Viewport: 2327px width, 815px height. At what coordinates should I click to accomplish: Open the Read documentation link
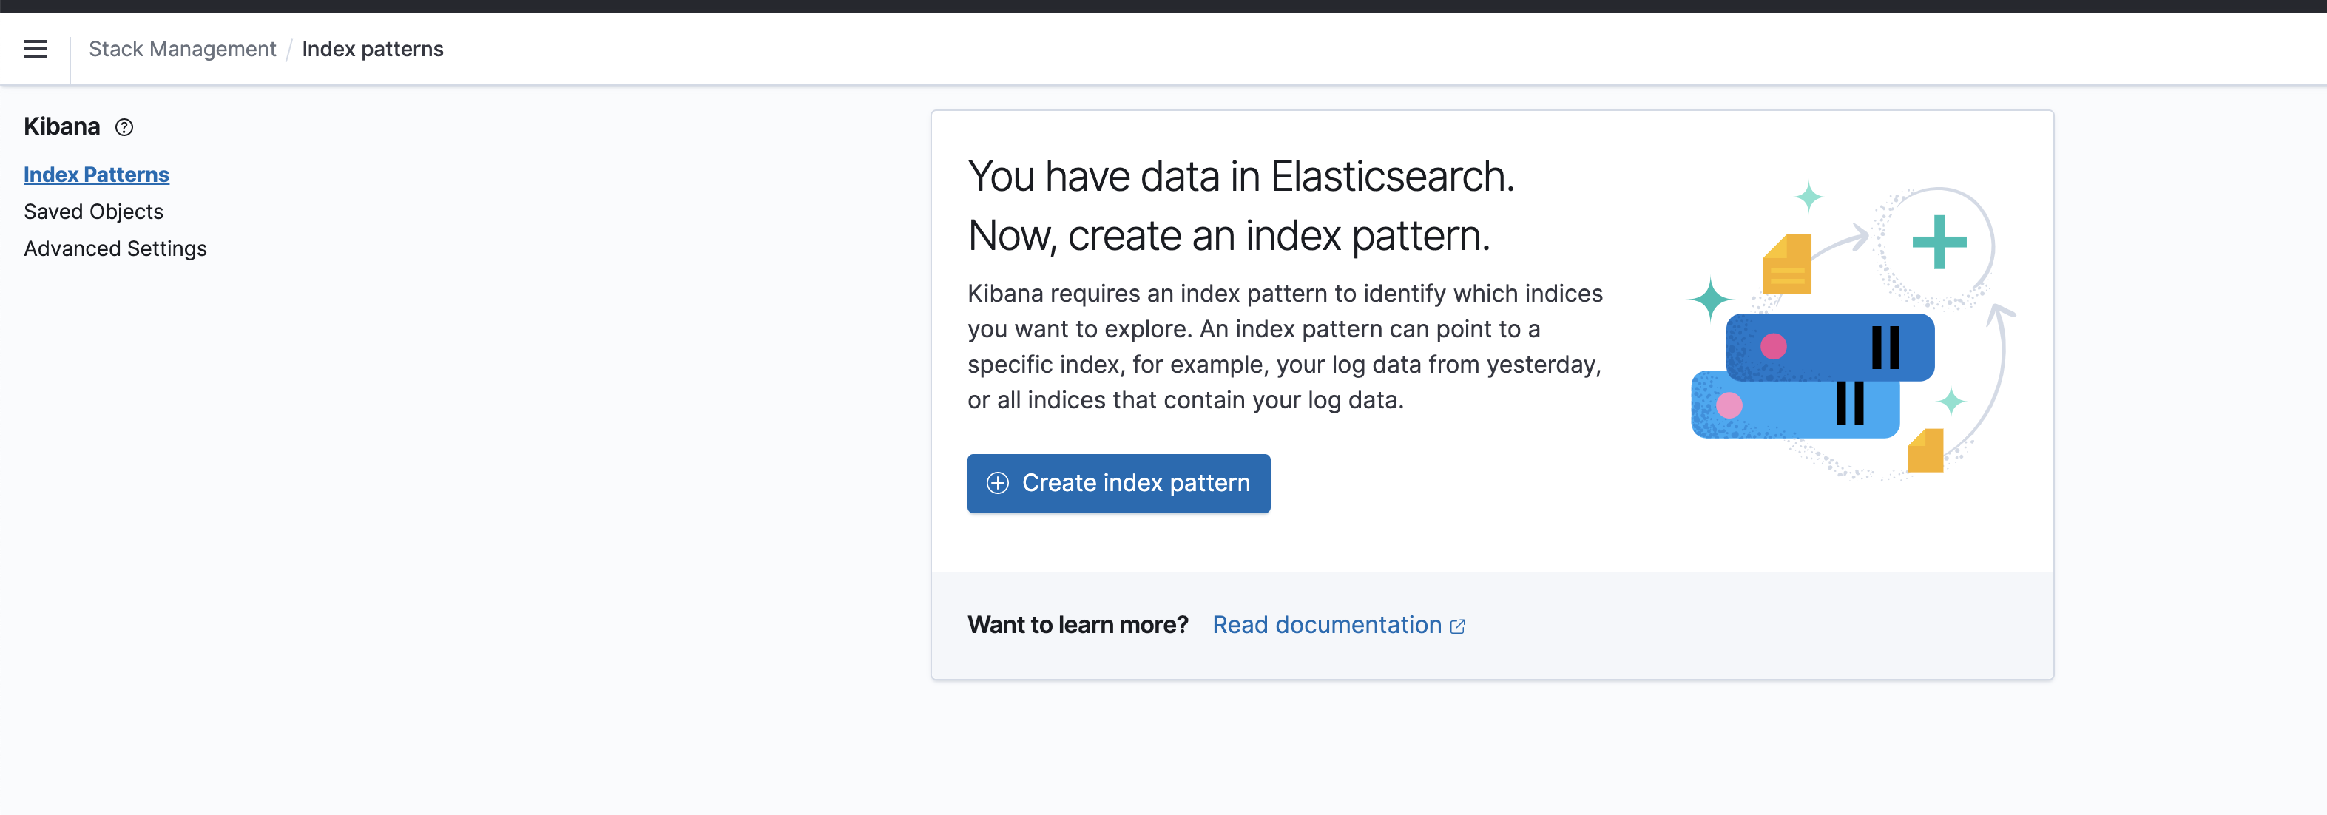click(x=1326, y=625)
